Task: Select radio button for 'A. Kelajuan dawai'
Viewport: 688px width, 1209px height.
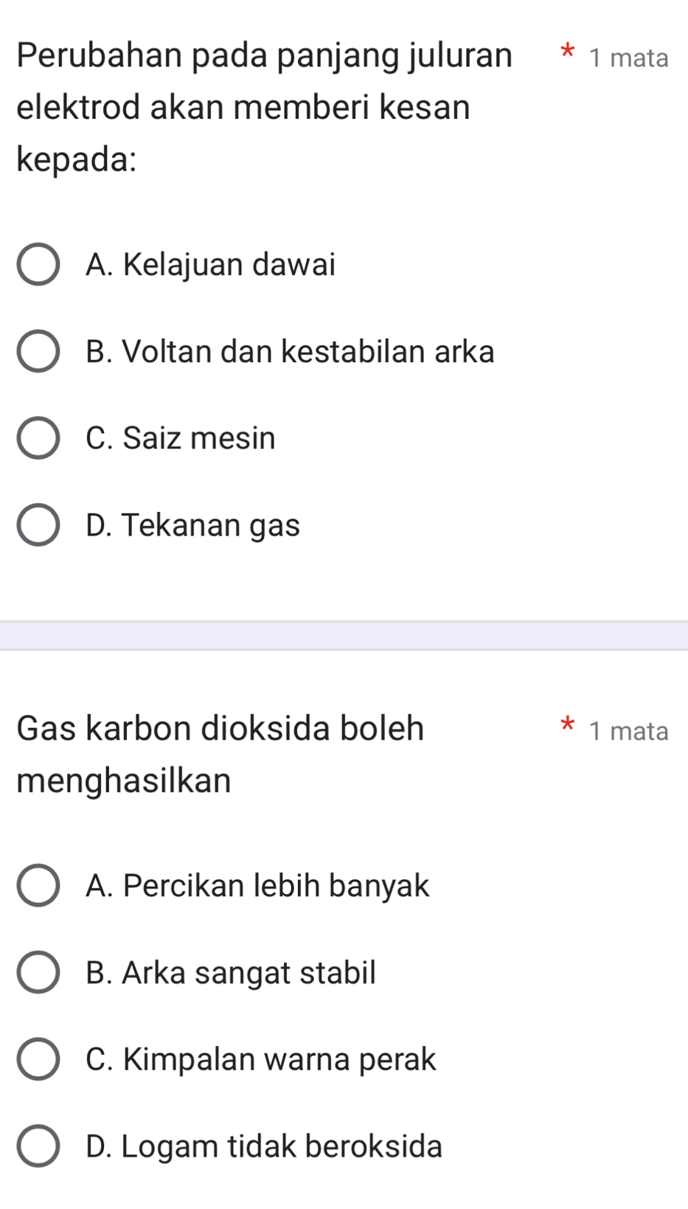Action: click(38, 264)
